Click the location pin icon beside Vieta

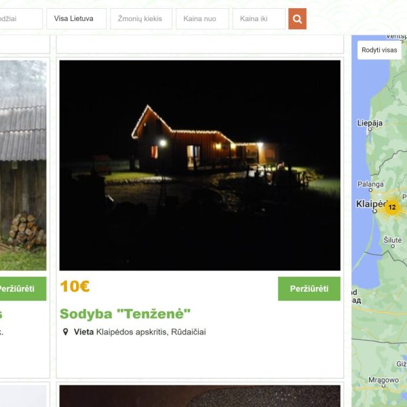tap(66, 332)
